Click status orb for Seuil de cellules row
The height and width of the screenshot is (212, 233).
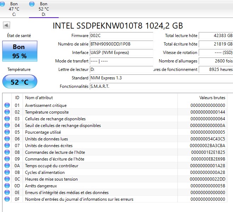(7, 126)
